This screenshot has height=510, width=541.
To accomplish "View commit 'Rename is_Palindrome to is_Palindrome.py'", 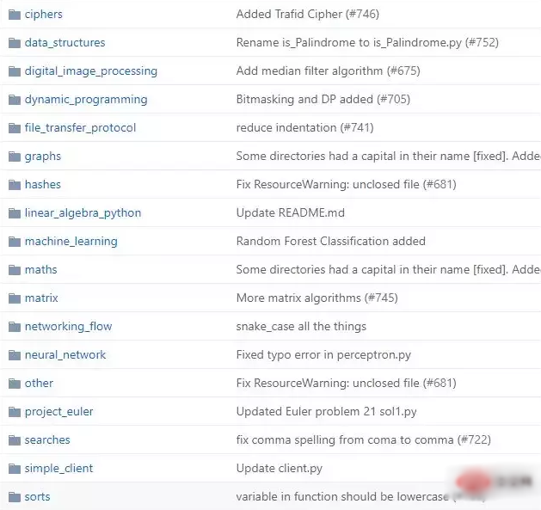I will click(x=367, y=43).
